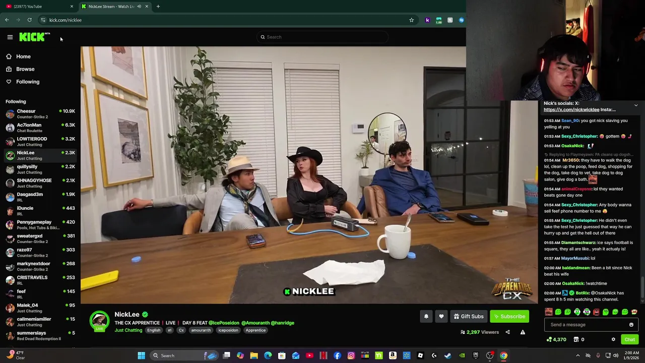Open summerslays channel in sidebar

40,336
